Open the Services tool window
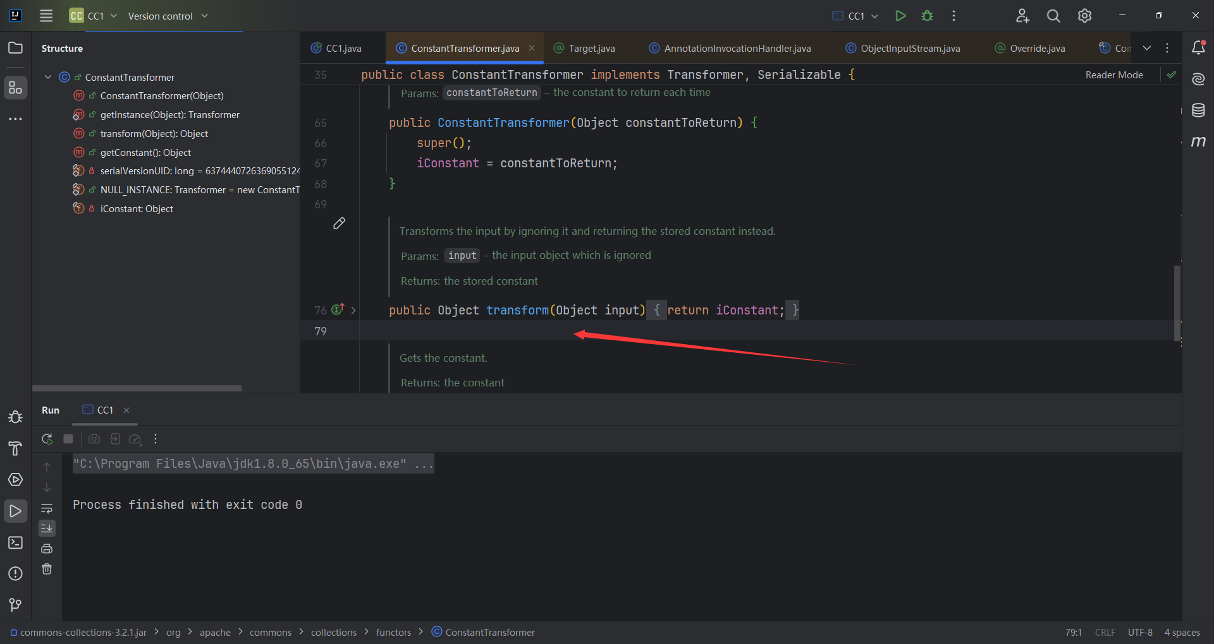1214x644 pixels. click(x=15, y=480)
